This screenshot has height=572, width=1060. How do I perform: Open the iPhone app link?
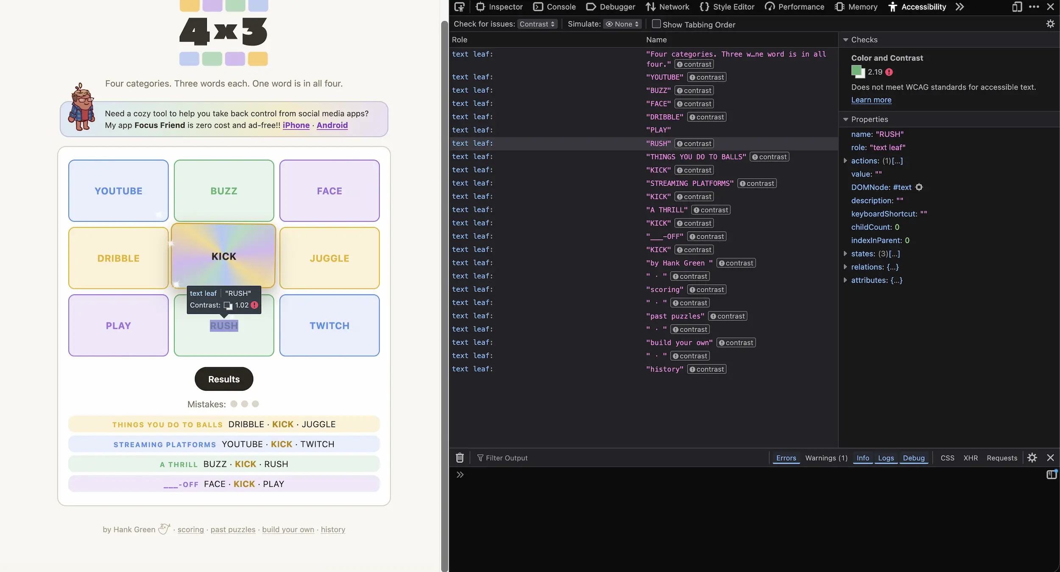click(296, 125)
